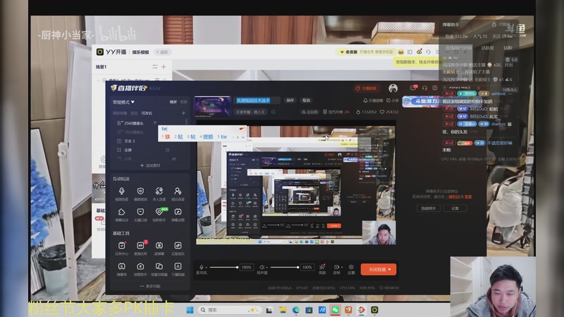Image resolution: width=564 pixels, height=317 pixels.
Task: Expand the IME candidate list arrow
Action: (243, 137)
